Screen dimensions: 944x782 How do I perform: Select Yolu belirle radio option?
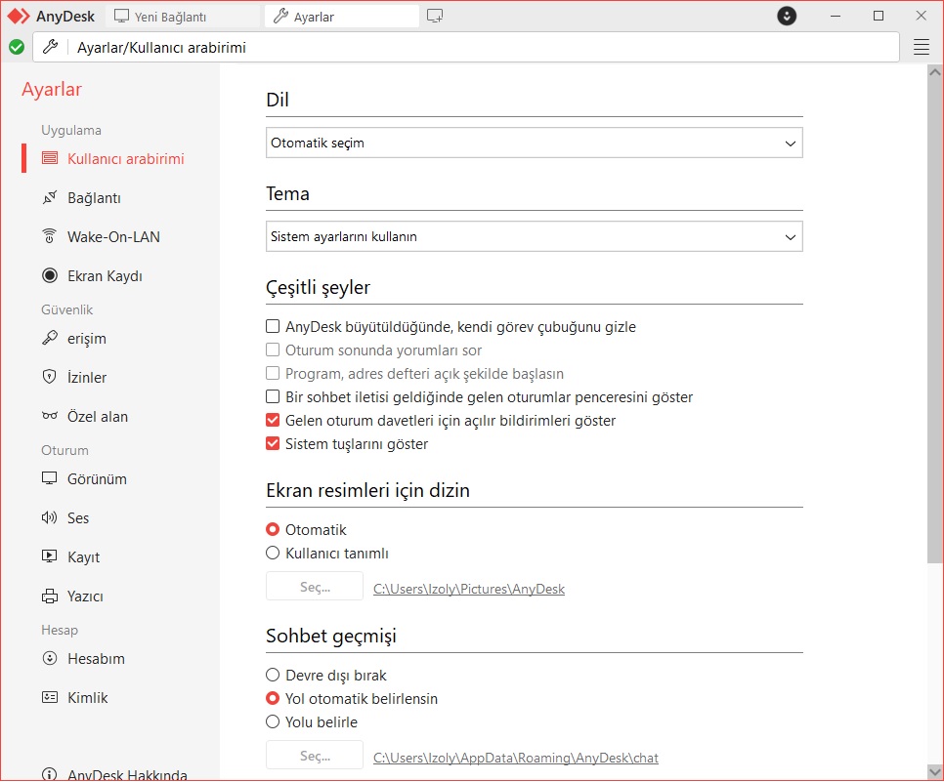(273, 721)
